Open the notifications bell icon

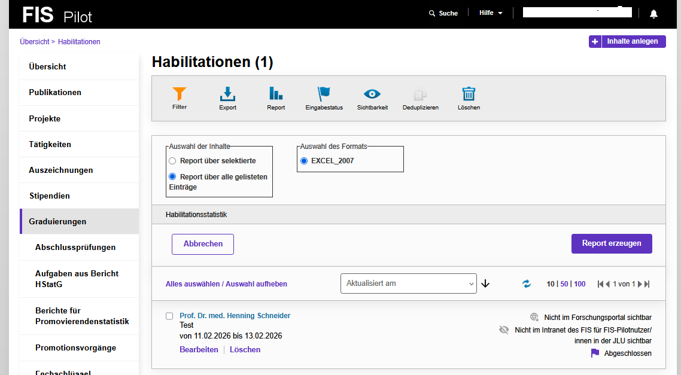(x=653, y=14)
